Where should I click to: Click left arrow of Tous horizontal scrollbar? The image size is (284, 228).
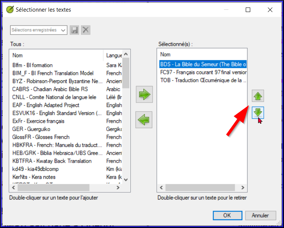point(14,187)
